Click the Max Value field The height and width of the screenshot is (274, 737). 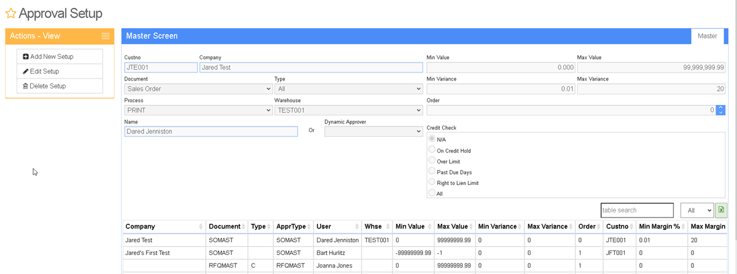click(652, 68)
